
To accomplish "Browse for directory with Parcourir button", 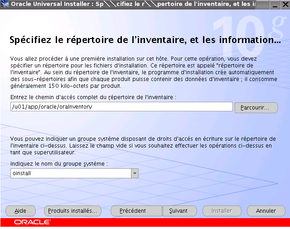I will 256,108.
